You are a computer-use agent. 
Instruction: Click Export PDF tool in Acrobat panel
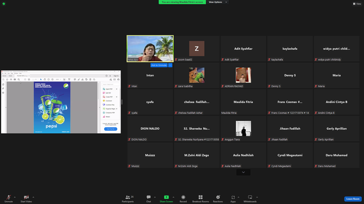point(107,89)
